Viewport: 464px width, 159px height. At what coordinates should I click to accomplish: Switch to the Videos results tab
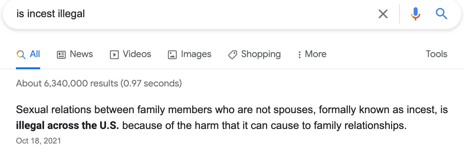click(137, 54)
